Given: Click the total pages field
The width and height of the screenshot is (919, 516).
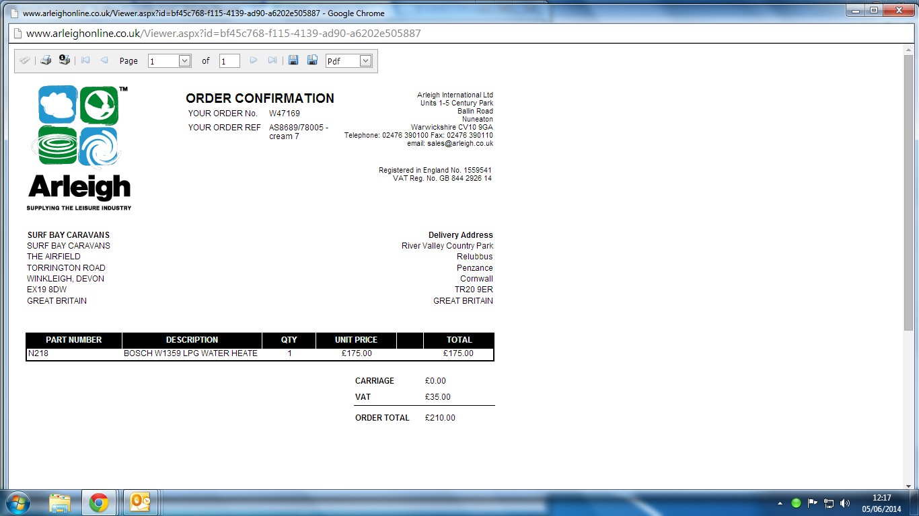Looking at the screenshot, I should coord(229,61).
